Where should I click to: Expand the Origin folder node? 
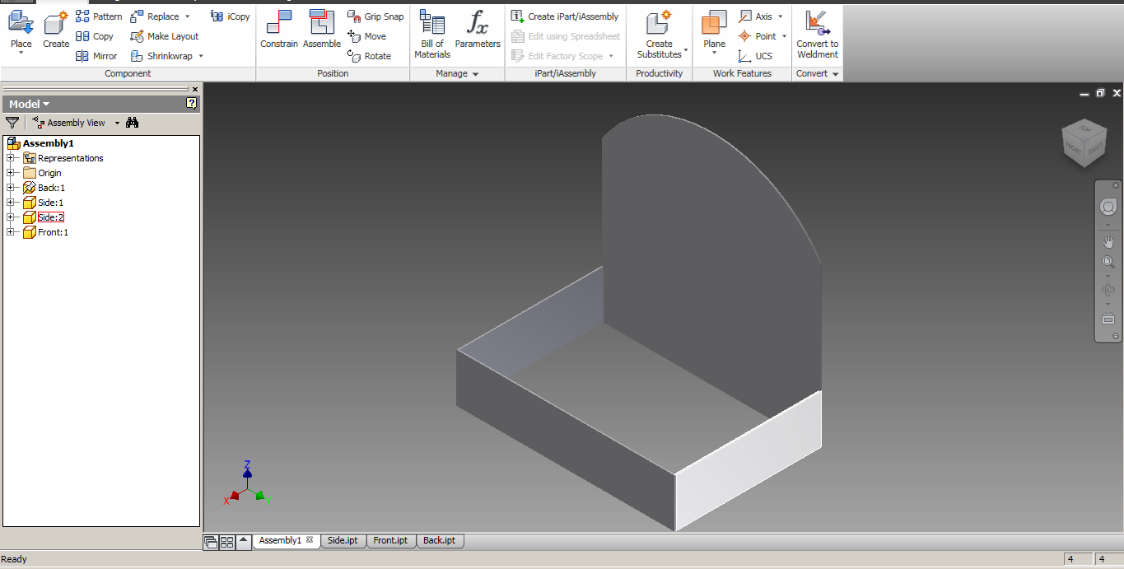tap(11, 173)
